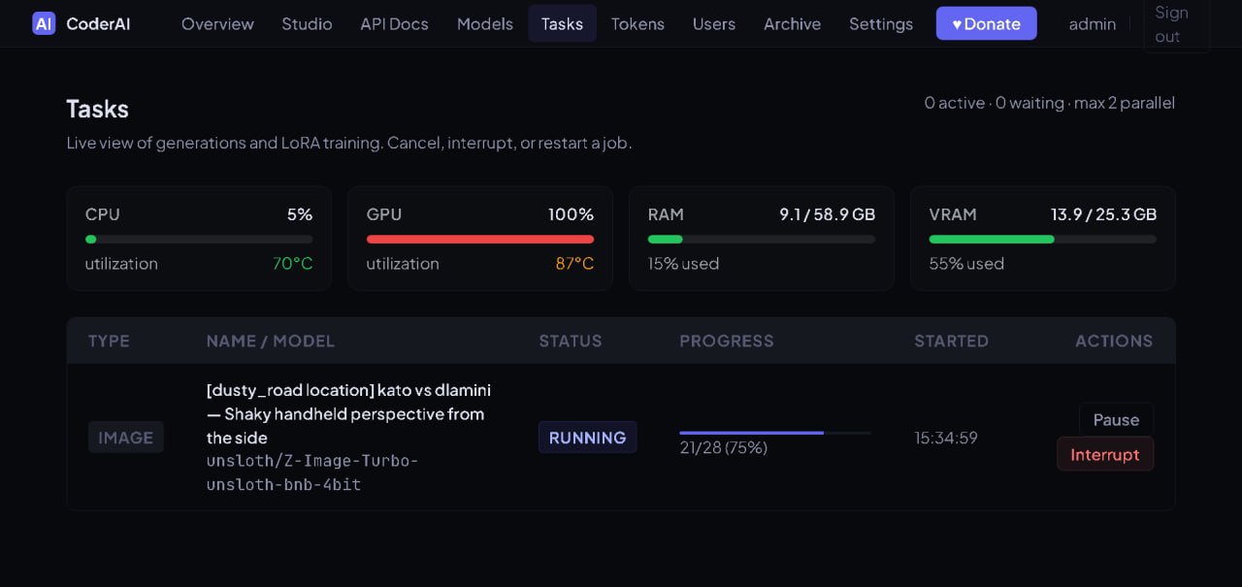This screenshot has width=1242, height=587.
Task: Open the Overview tab
Action: tap(217, 23)
